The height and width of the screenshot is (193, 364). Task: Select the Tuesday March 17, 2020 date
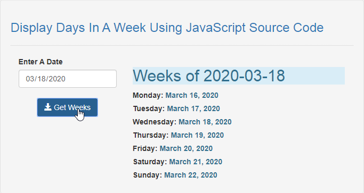(193, 108)
